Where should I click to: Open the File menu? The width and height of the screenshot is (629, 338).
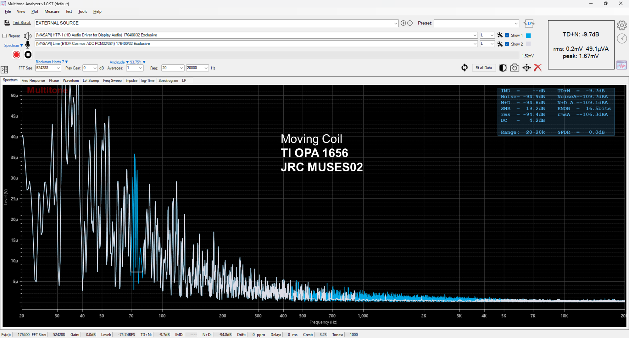(x=8, y=11)
